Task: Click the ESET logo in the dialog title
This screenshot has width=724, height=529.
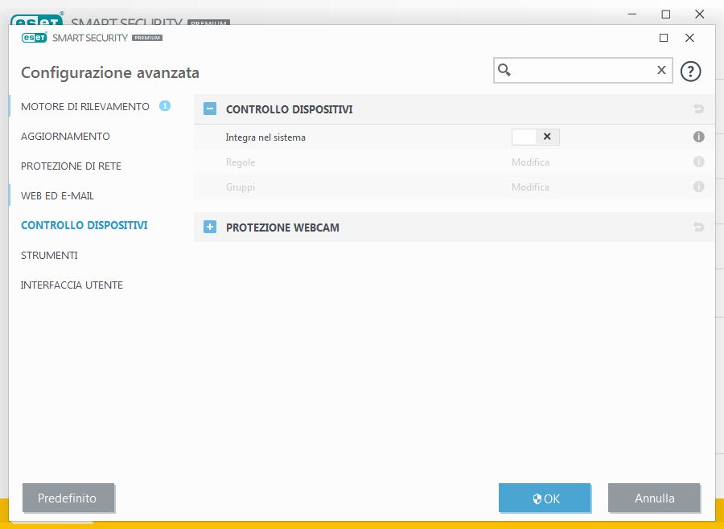Action: pos(34,38)
